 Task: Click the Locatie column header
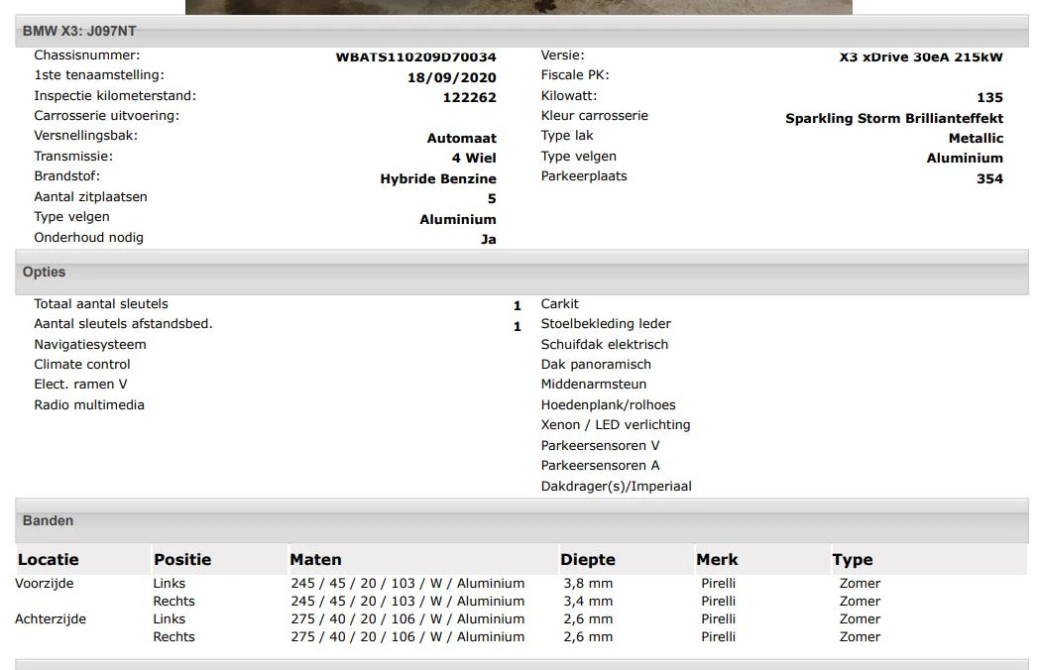(x=49, y=560)
